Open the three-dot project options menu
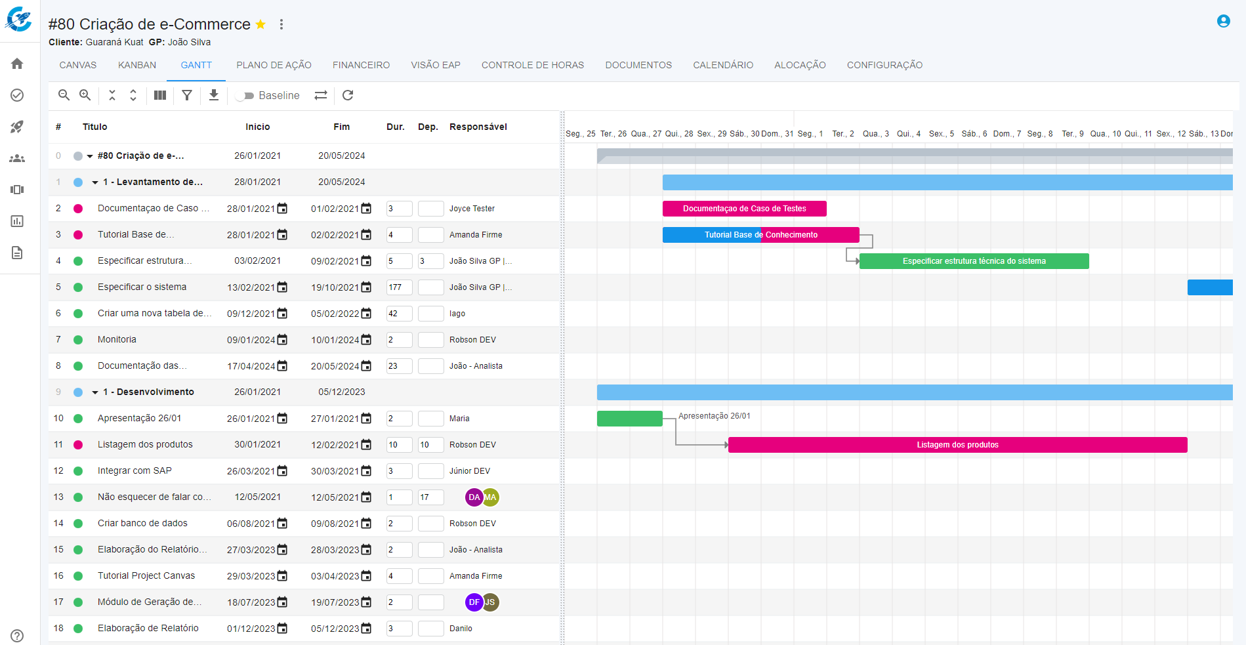Image resolution: width=1246 pixels, height=645 pixels. (x=281, y=24)
